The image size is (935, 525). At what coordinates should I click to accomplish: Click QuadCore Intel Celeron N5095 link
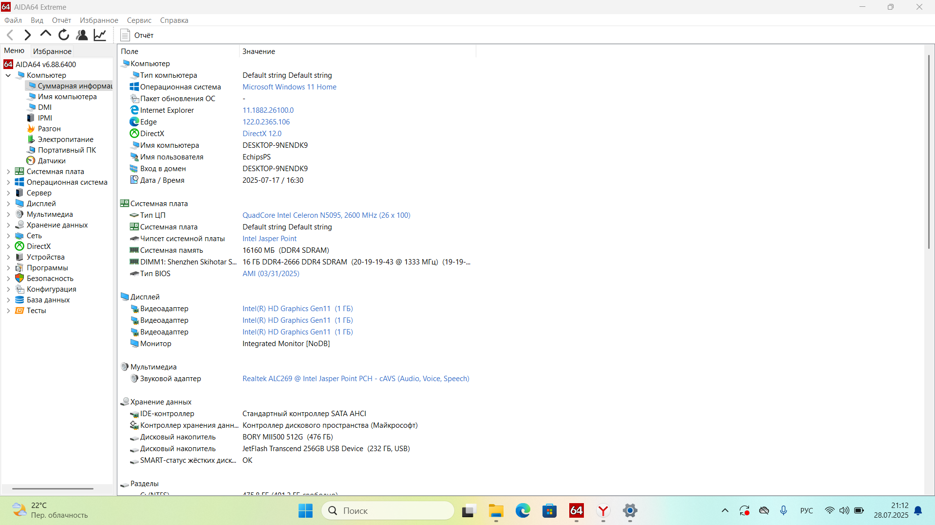click(x=326, y=215)
